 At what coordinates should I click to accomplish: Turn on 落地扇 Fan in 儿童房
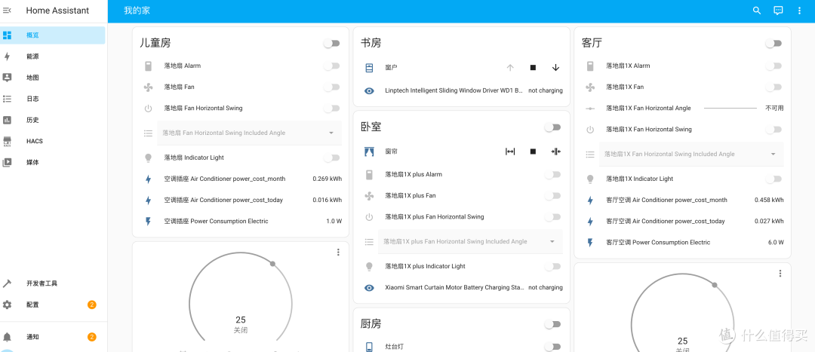coord(331,87)
